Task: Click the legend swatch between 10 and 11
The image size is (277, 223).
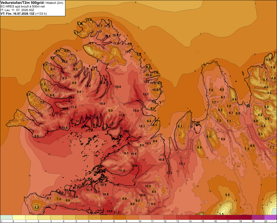Action: (145, 217)
